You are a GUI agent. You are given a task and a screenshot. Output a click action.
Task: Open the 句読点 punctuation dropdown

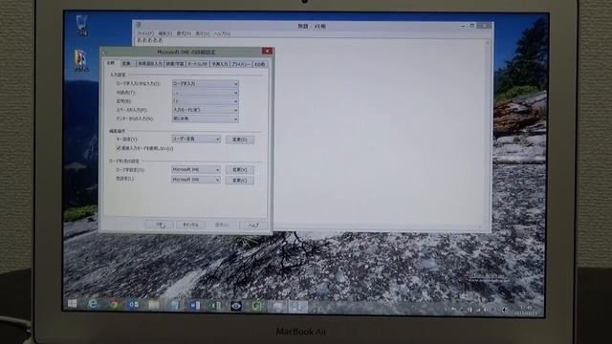click(206, 93)
